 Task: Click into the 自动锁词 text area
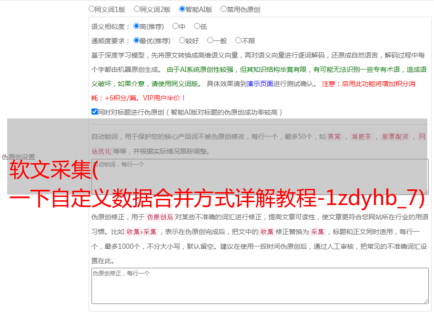click(x=260, y=176)
